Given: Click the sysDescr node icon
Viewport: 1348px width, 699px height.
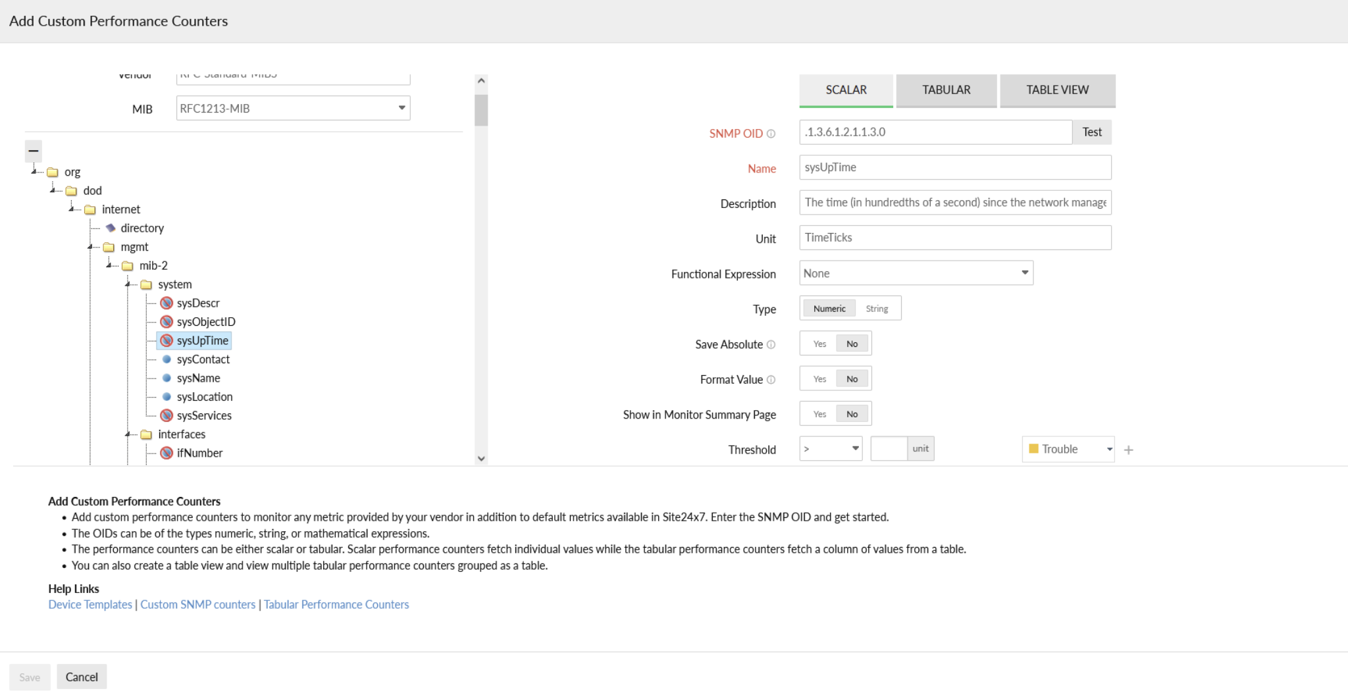Looking at the screenshot, I should (x=167, y=303).
